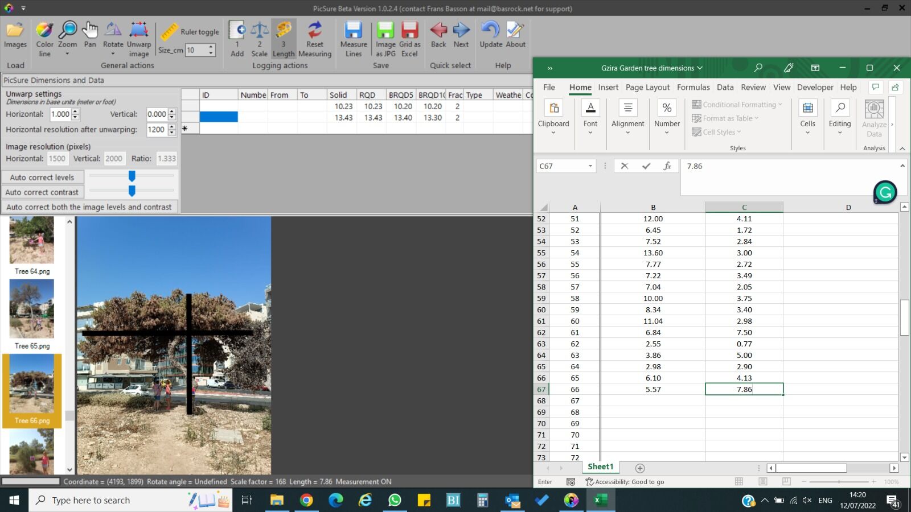Screen dimensions: 911x512
Task: Expand the Excel Name Box dropdown
Action: [590, 166]
